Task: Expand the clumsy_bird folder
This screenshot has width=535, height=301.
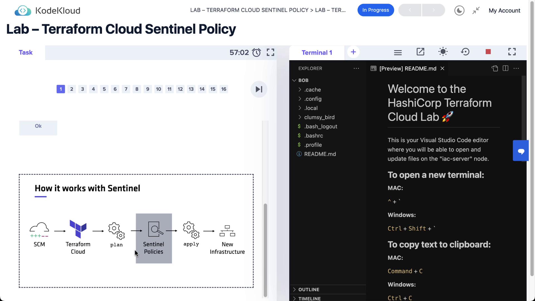Action: (x=319, y=117)
